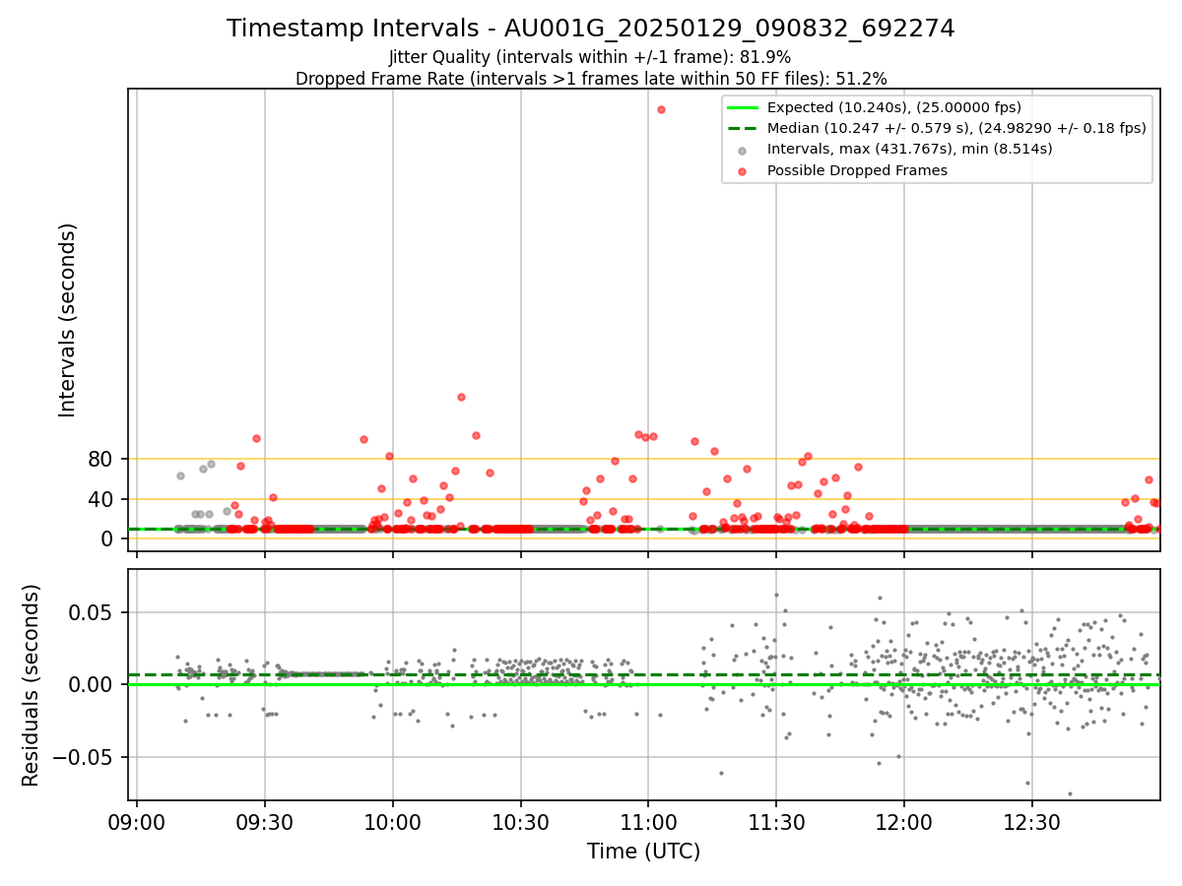
Task: Click legend entry "Intervals, max (431.767s), min (8.514s)"
Action: coord(910,149)
